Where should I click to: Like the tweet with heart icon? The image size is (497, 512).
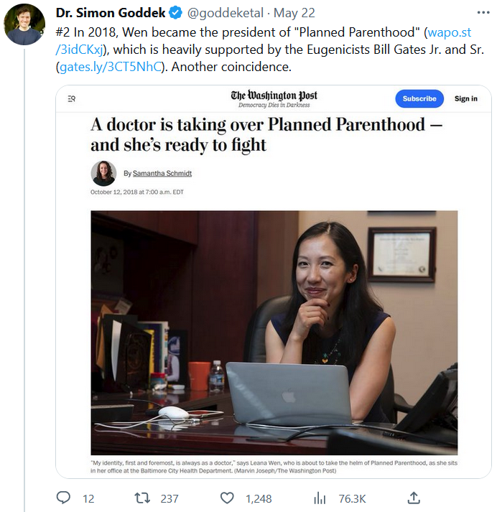(x=228, y=498)
